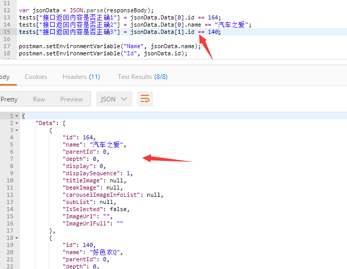View the Test Results (8/8) tab
This screenshot has width=347, height=269.
(x=142, y=77)
